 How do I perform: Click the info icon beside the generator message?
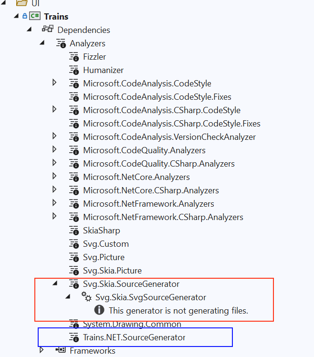pos(99,310)
